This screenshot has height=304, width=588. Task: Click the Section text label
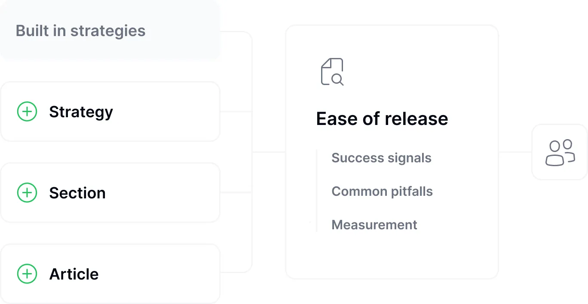coord(77,193)
